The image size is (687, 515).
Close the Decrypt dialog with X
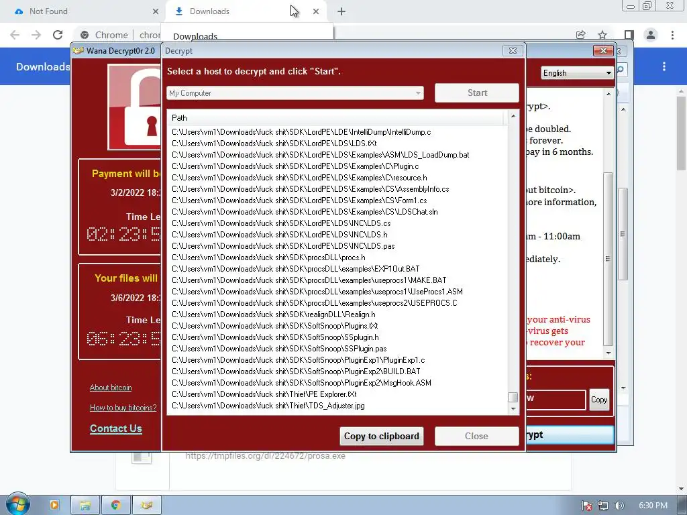coord(512,50)
